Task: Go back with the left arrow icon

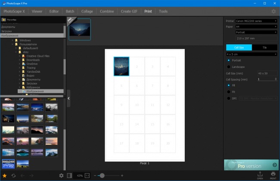Action: click(23, 176)
